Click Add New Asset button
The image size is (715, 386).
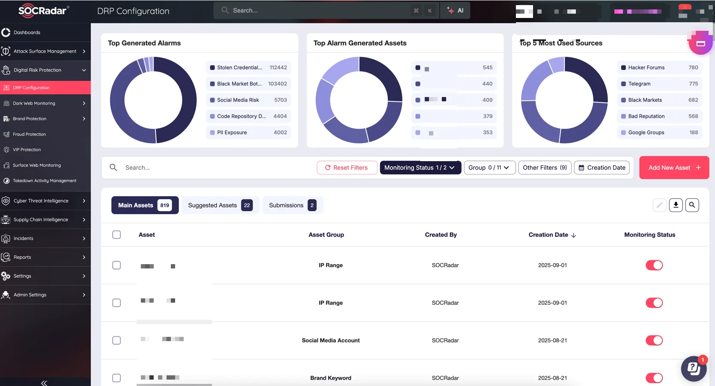pyautogui.click(x=674, y=168)
